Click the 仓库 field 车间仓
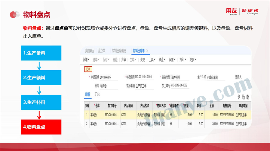 click(109, 86)
